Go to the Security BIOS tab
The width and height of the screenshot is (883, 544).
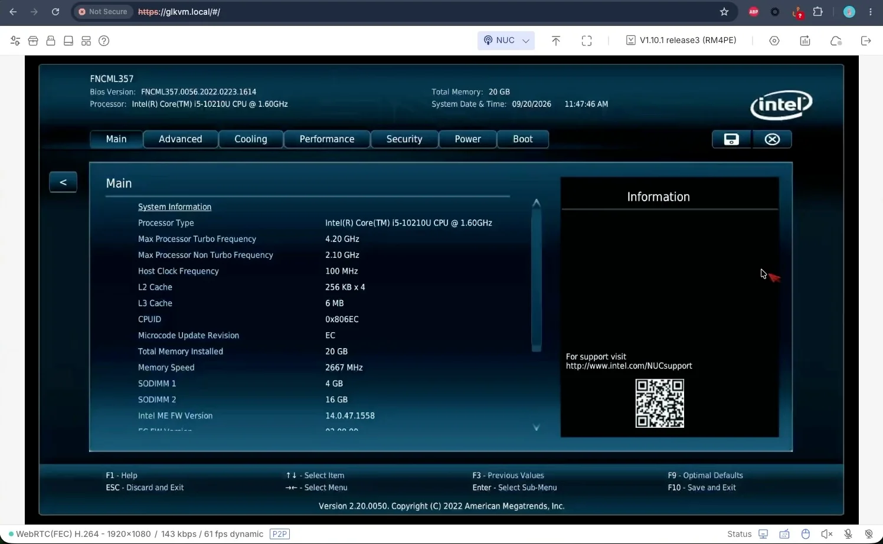click(404, 139)
